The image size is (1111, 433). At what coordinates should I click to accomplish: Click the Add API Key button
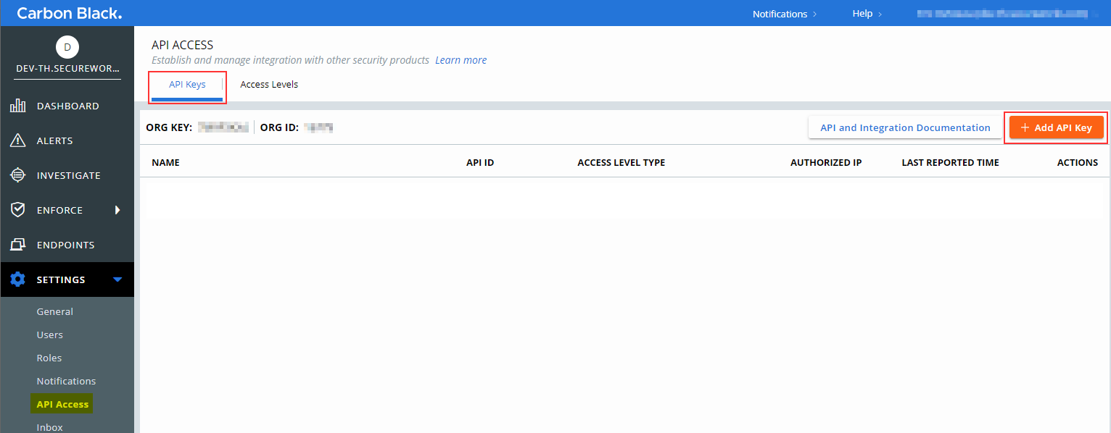pos(1056,127)
